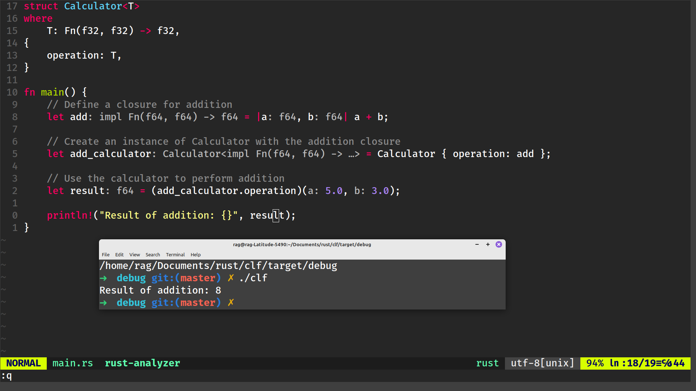
Task: Click the terminal window title bar
Action: [302, 244]
